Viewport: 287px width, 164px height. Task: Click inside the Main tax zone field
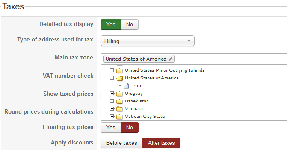[231, 59]
